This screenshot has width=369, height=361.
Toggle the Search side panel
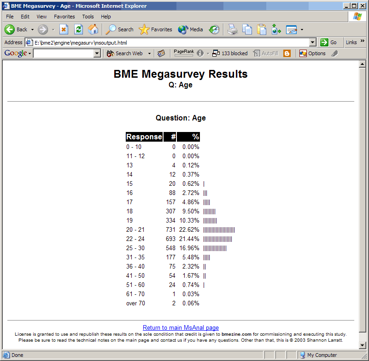(x=119, y=29)
